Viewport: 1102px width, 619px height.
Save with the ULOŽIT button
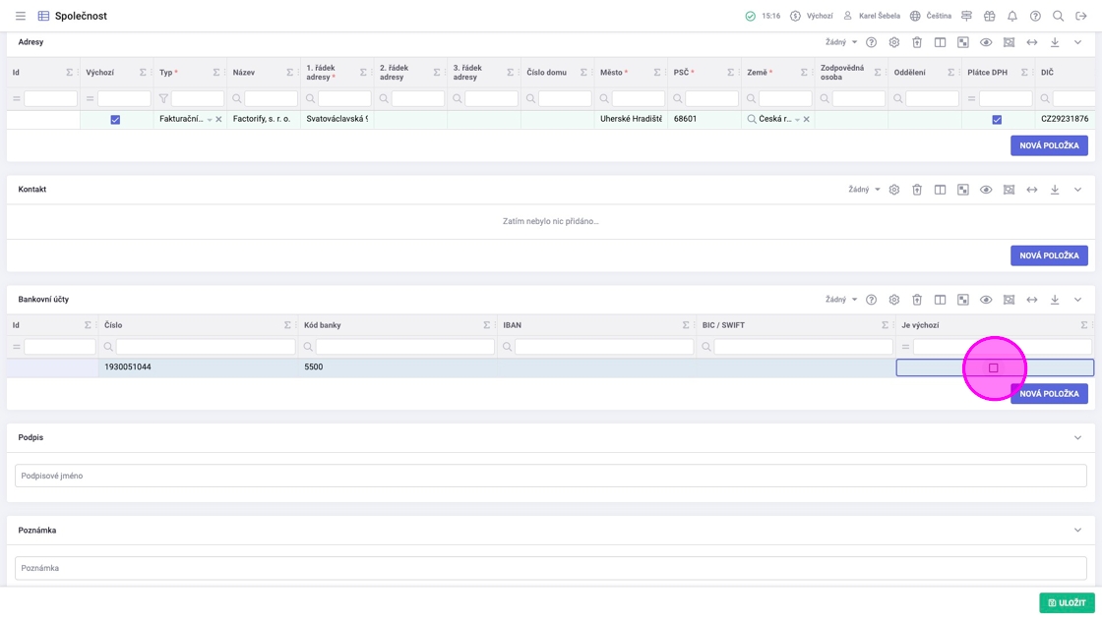coord(1067,603)
